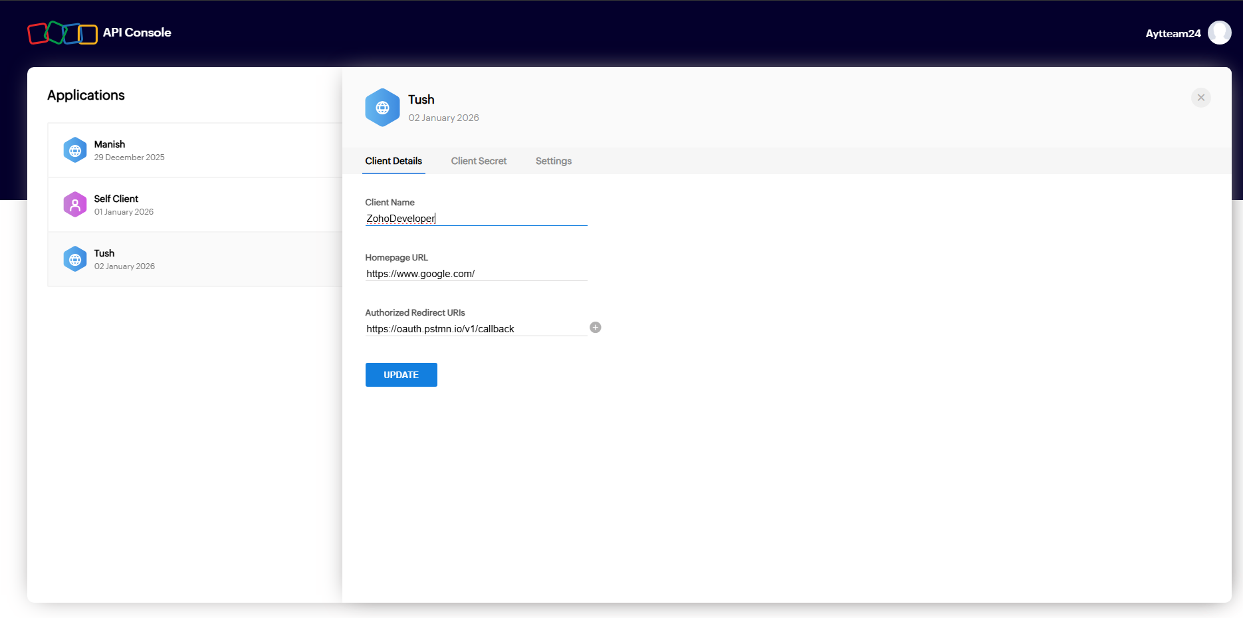Click the Tush application globe icon in sidebar

click(75, 258)
